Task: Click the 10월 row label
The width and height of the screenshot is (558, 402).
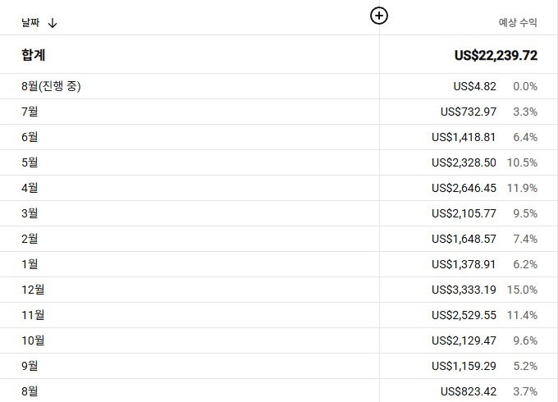Action: [33, 340]
